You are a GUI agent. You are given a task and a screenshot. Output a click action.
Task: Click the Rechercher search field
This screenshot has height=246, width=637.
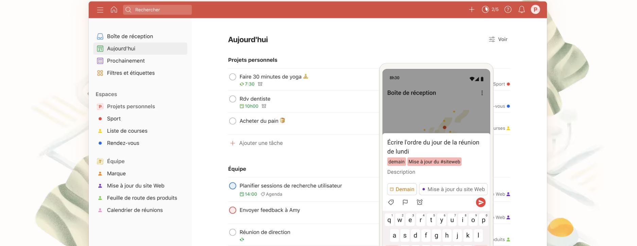click(x=157, y=10)
